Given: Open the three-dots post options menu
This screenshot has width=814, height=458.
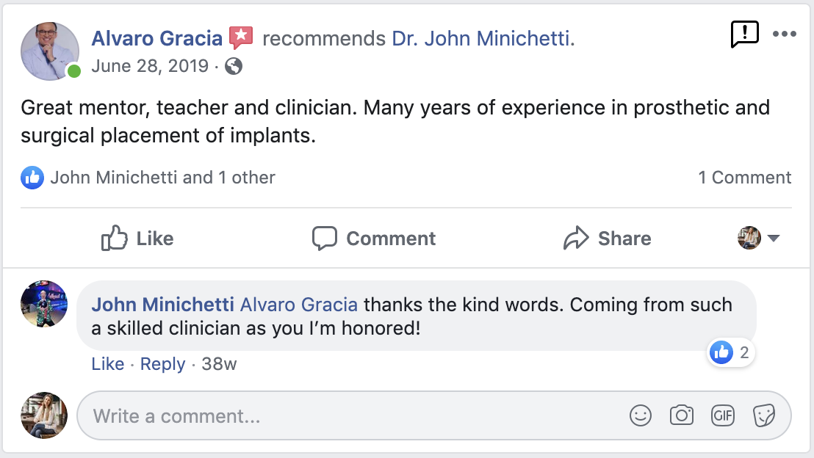Looking at the screenshot, I should click(784, 34).
